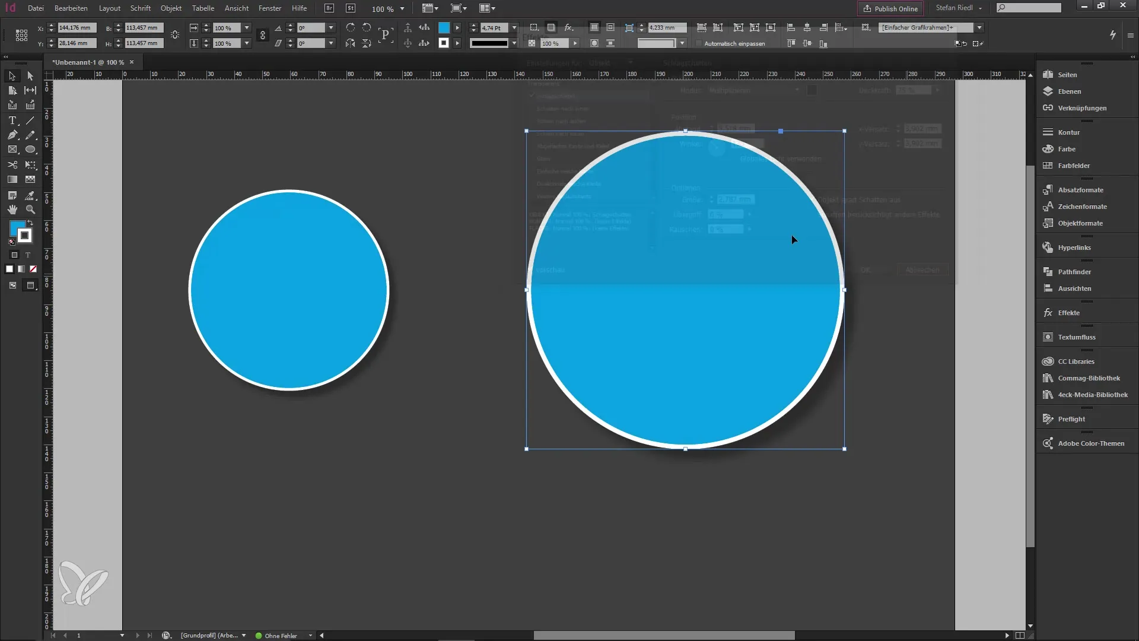Viewport: 1139px width, 641px height.
Task: Select the Gradient Swatch tool
Action: [12, 179]
